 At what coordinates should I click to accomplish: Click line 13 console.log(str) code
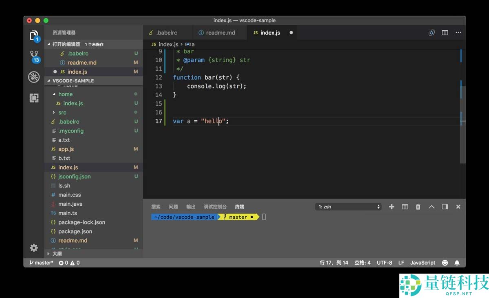[217, 86]
